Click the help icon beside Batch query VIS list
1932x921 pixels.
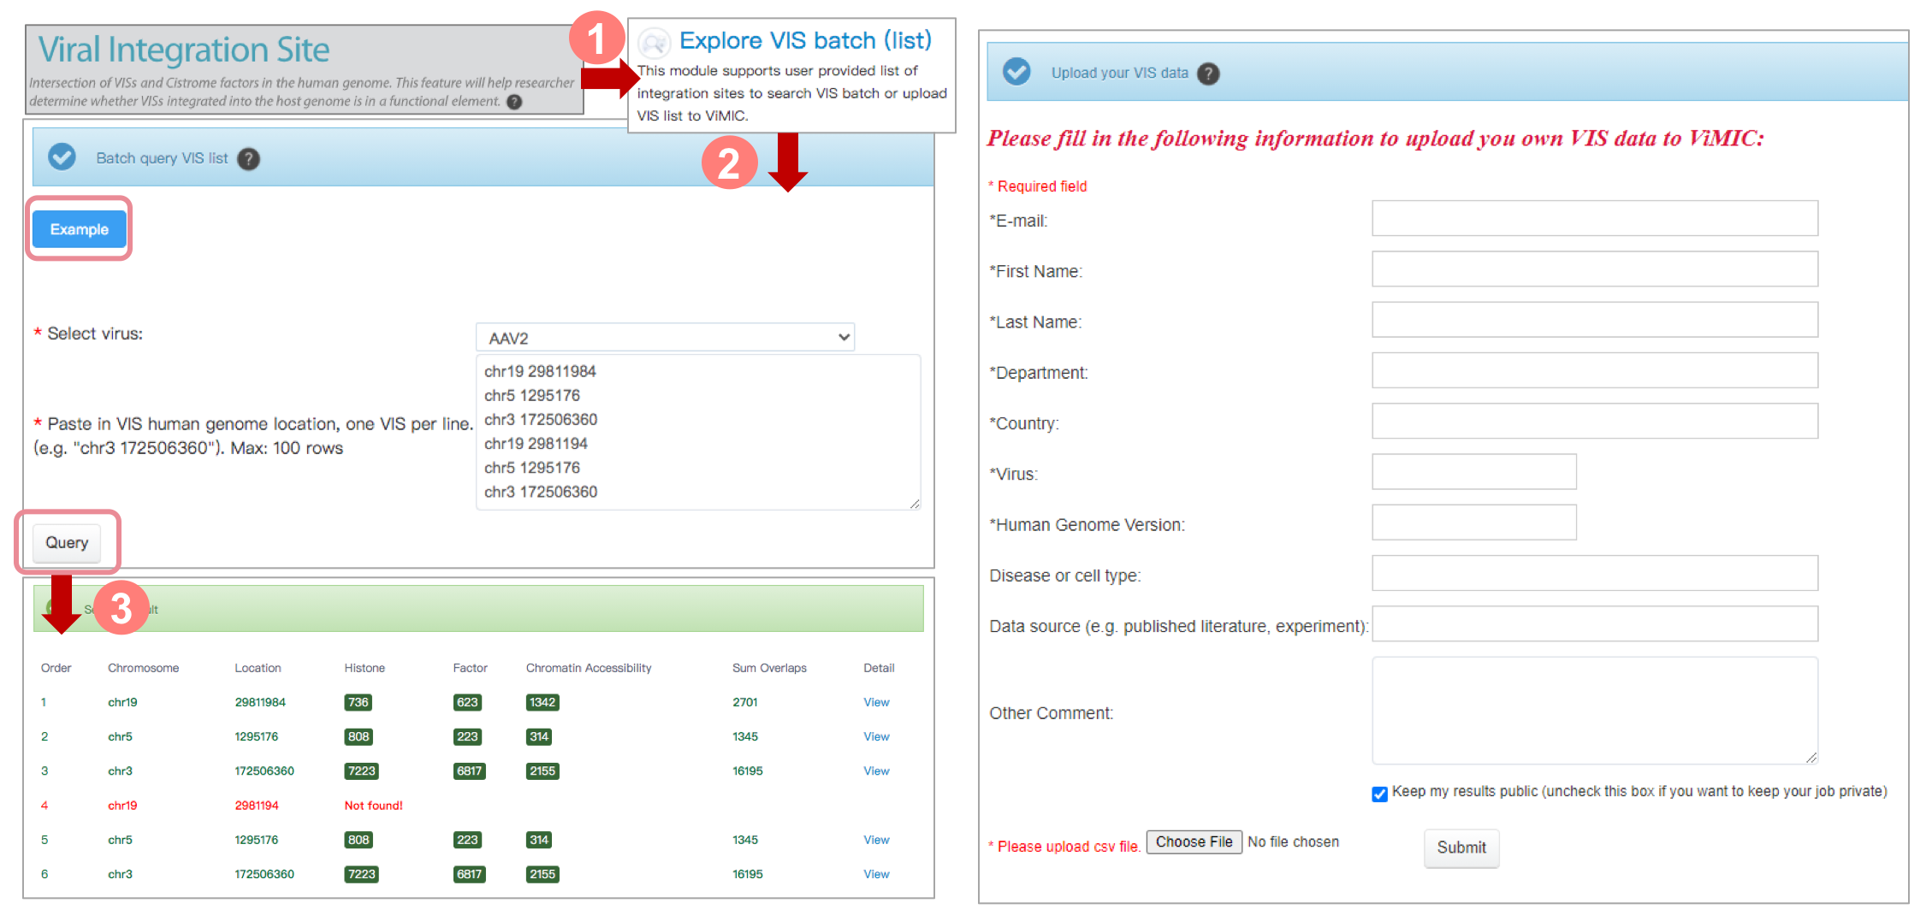[248, 159]
